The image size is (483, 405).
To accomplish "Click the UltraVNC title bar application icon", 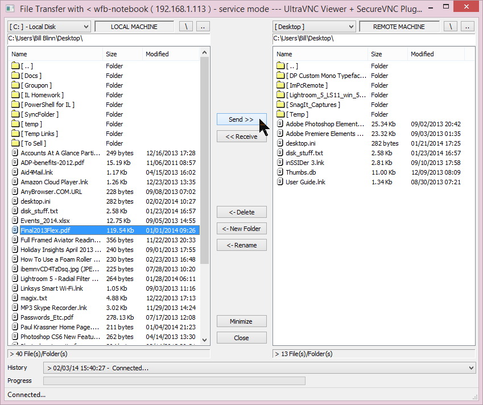I will tap(10, 9).
